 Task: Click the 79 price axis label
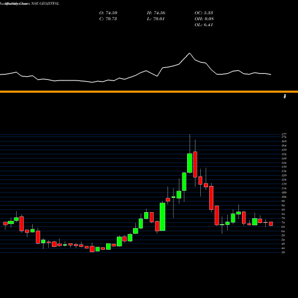(x=283, y=218)
